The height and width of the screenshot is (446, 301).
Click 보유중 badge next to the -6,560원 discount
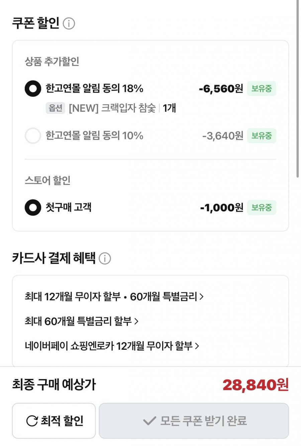coord(262,89)
